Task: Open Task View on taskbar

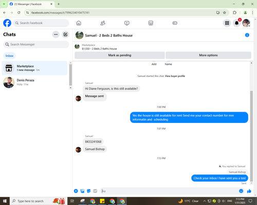Action: coord(72,201)
